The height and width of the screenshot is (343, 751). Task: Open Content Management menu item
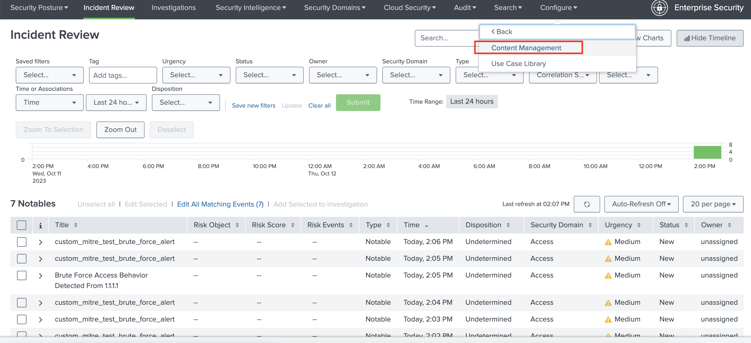(x=526, y=47)
